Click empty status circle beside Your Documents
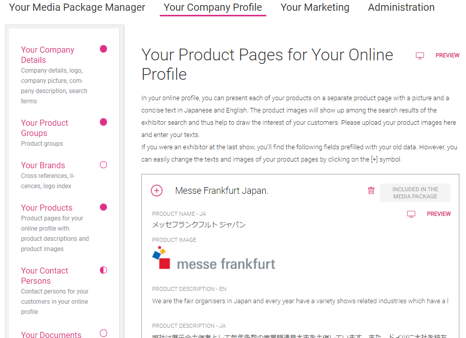 (103, 333)
